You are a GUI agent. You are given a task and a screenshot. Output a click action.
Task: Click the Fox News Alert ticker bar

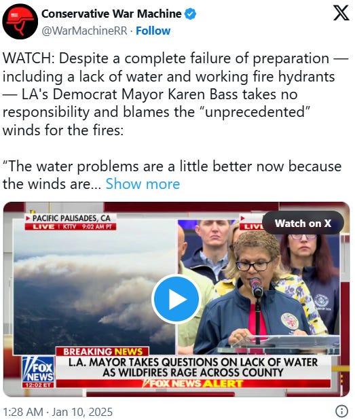click(193, 383)
